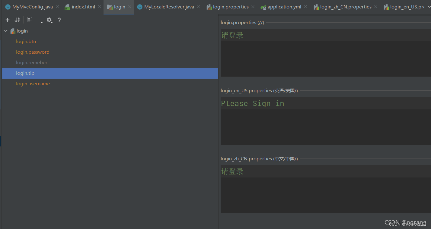Click the index.html file icon in tab
Screen dimensions: 431x229
point(67,6)
